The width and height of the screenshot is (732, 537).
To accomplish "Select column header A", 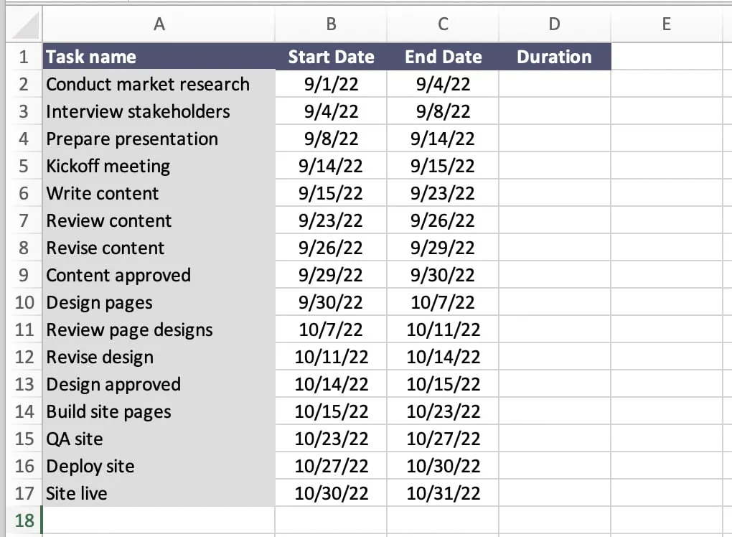I will [159, 24].
